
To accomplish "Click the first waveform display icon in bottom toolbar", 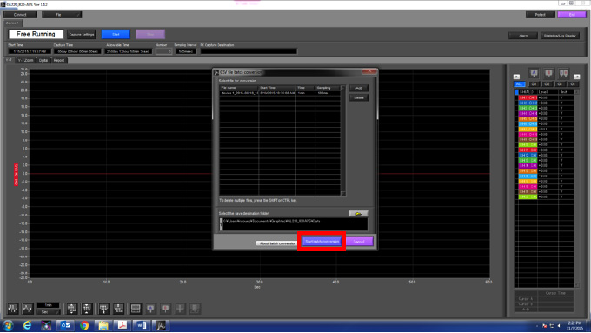I will [13, 309].
